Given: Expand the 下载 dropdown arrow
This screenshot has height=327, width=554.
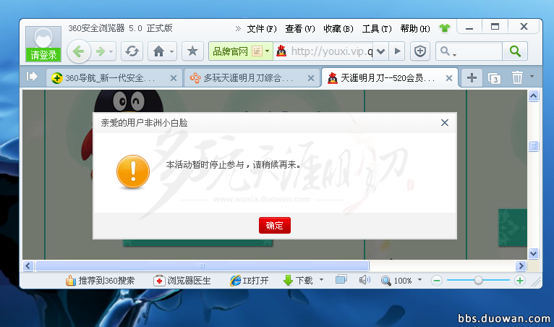Looking at the screenshot, I should [322, 280].
